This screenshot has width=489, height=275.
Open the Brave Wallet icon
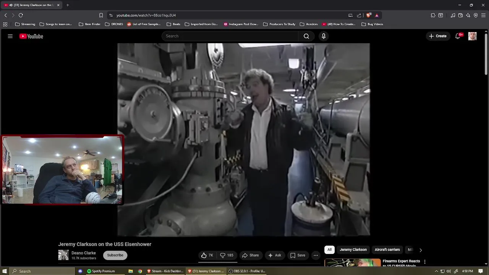(460, 15)
